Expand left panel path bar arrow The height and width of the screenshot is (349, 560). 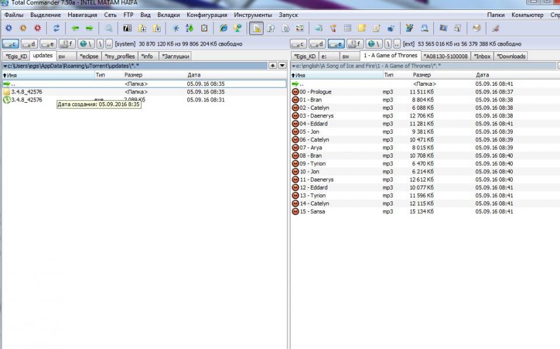(5, 66)
